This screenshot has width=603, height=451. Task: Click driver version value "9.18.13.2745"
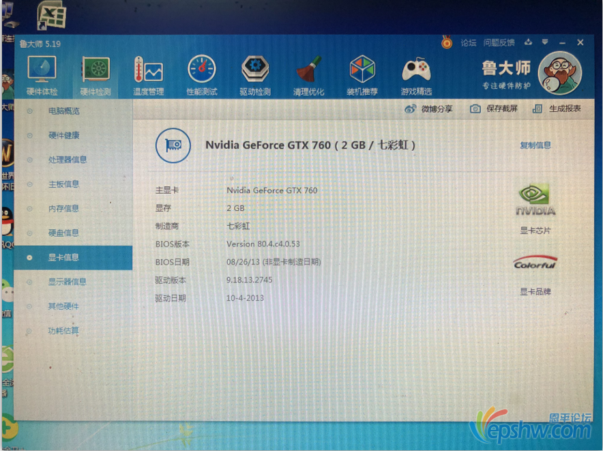point(249,280)
